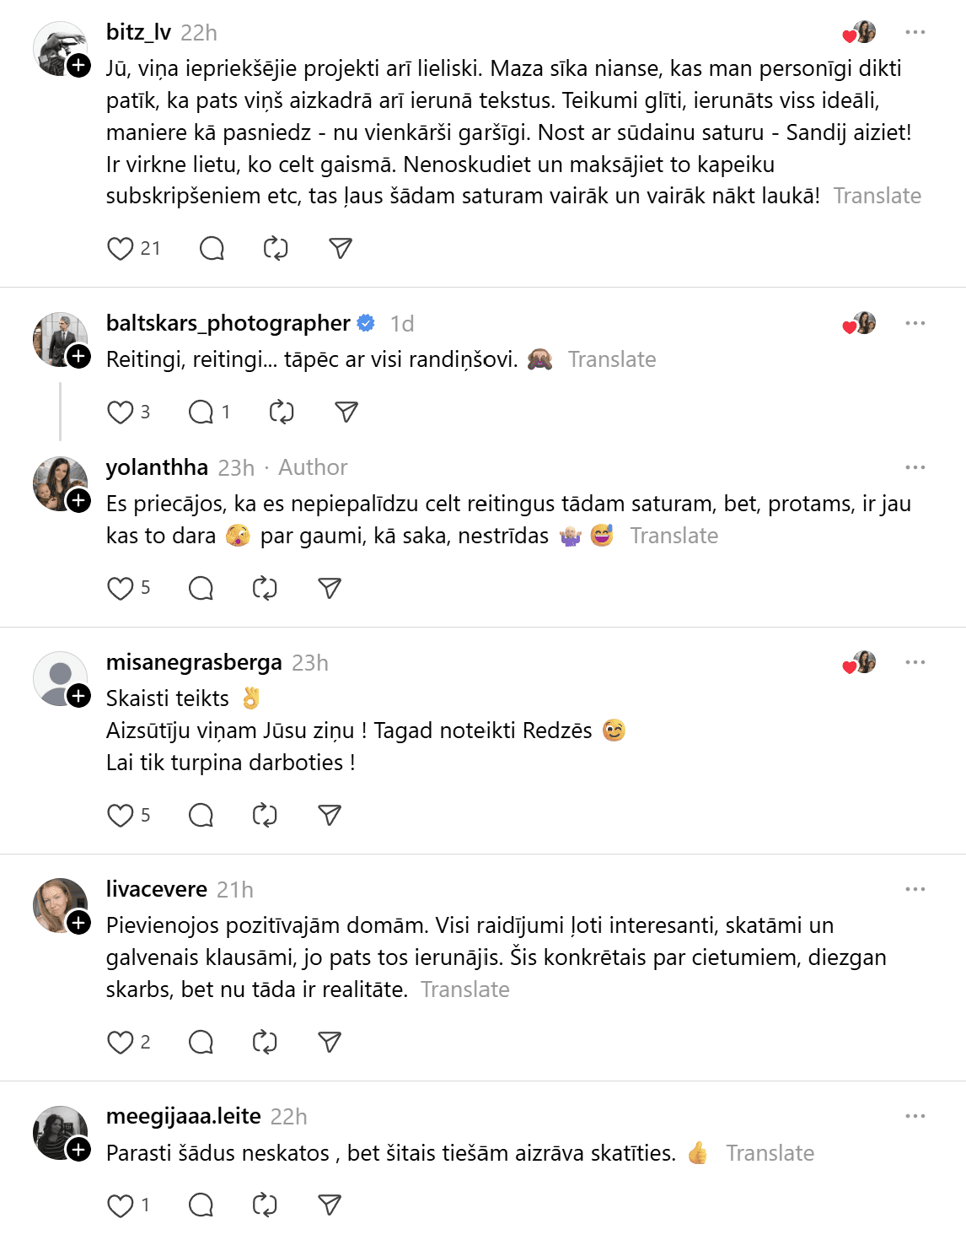The height and width of the screenshot is (1240, 966).
Task: Share misanegrasberga's comment
Action: pyautogui.click(x=330, y=816)
